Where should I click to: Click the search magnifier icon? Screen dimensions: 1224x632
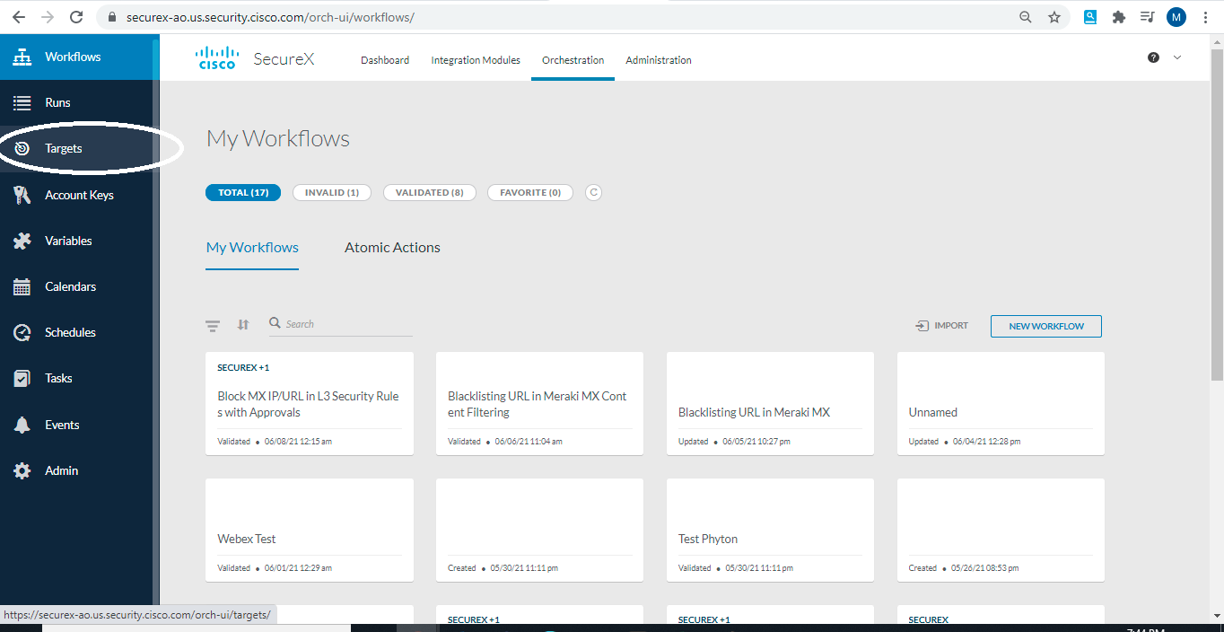click(275, 323)
